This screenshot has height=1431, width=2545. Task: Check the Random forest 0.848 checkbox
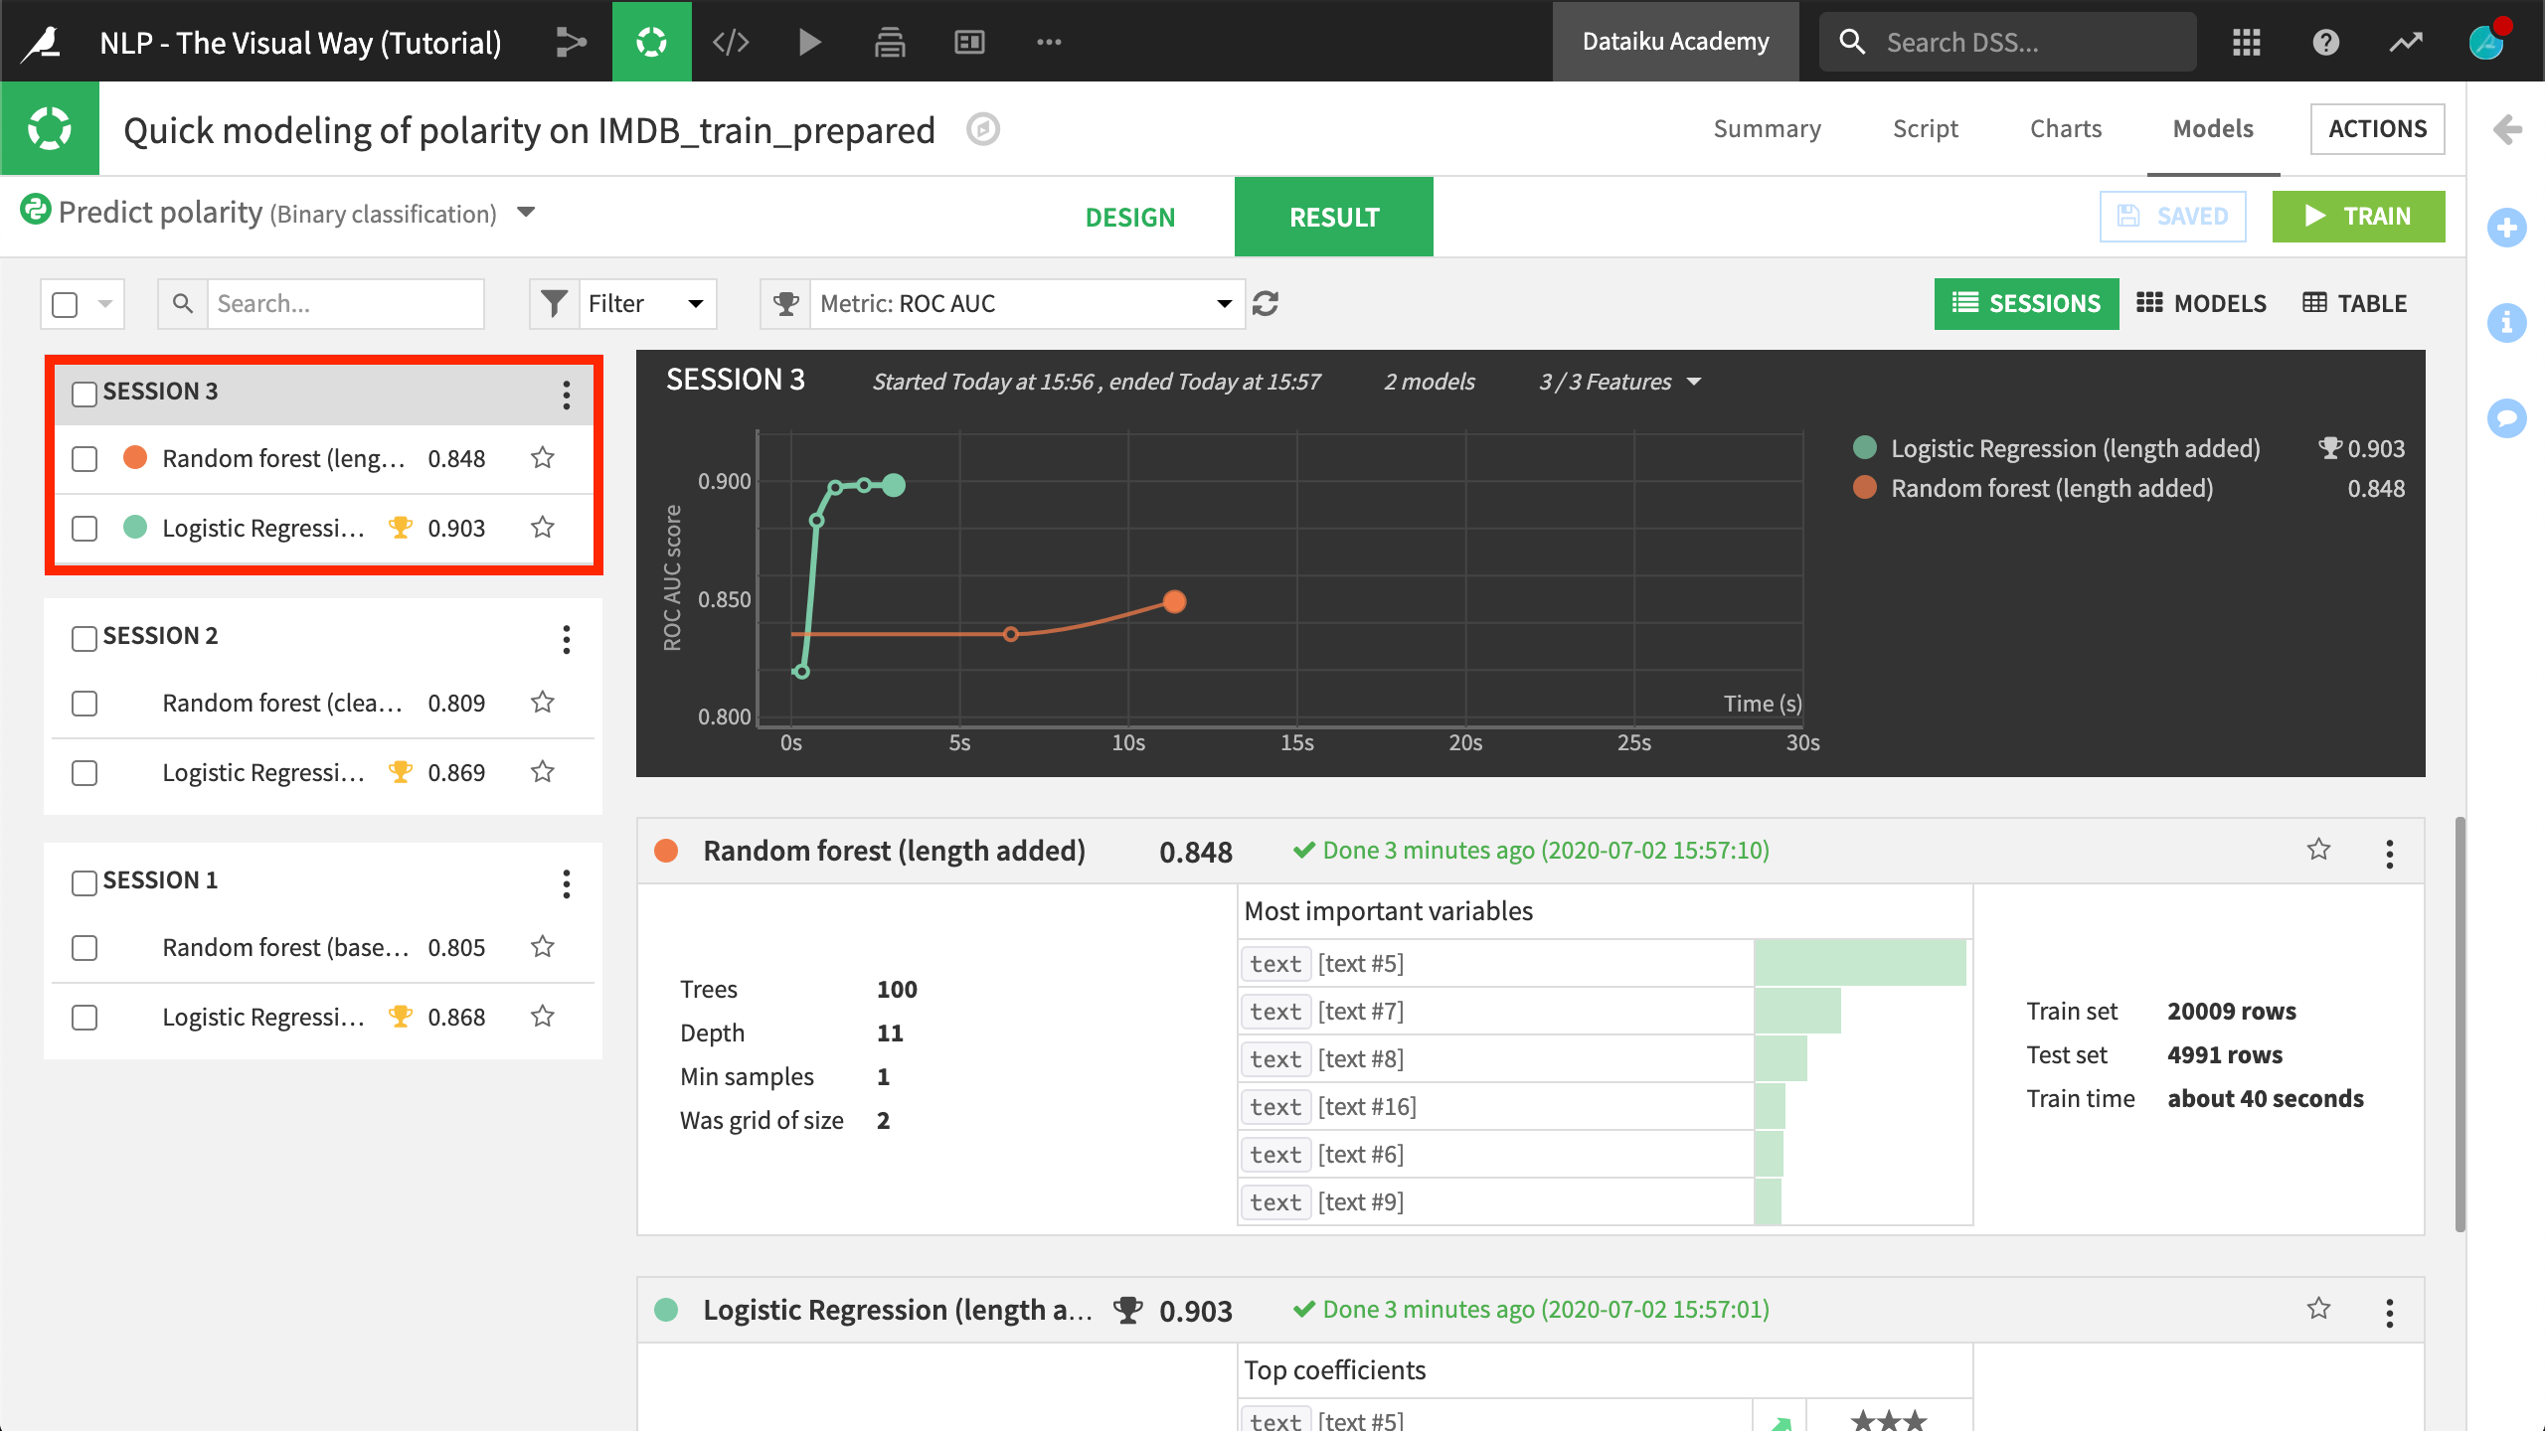[x=85, y=459]
